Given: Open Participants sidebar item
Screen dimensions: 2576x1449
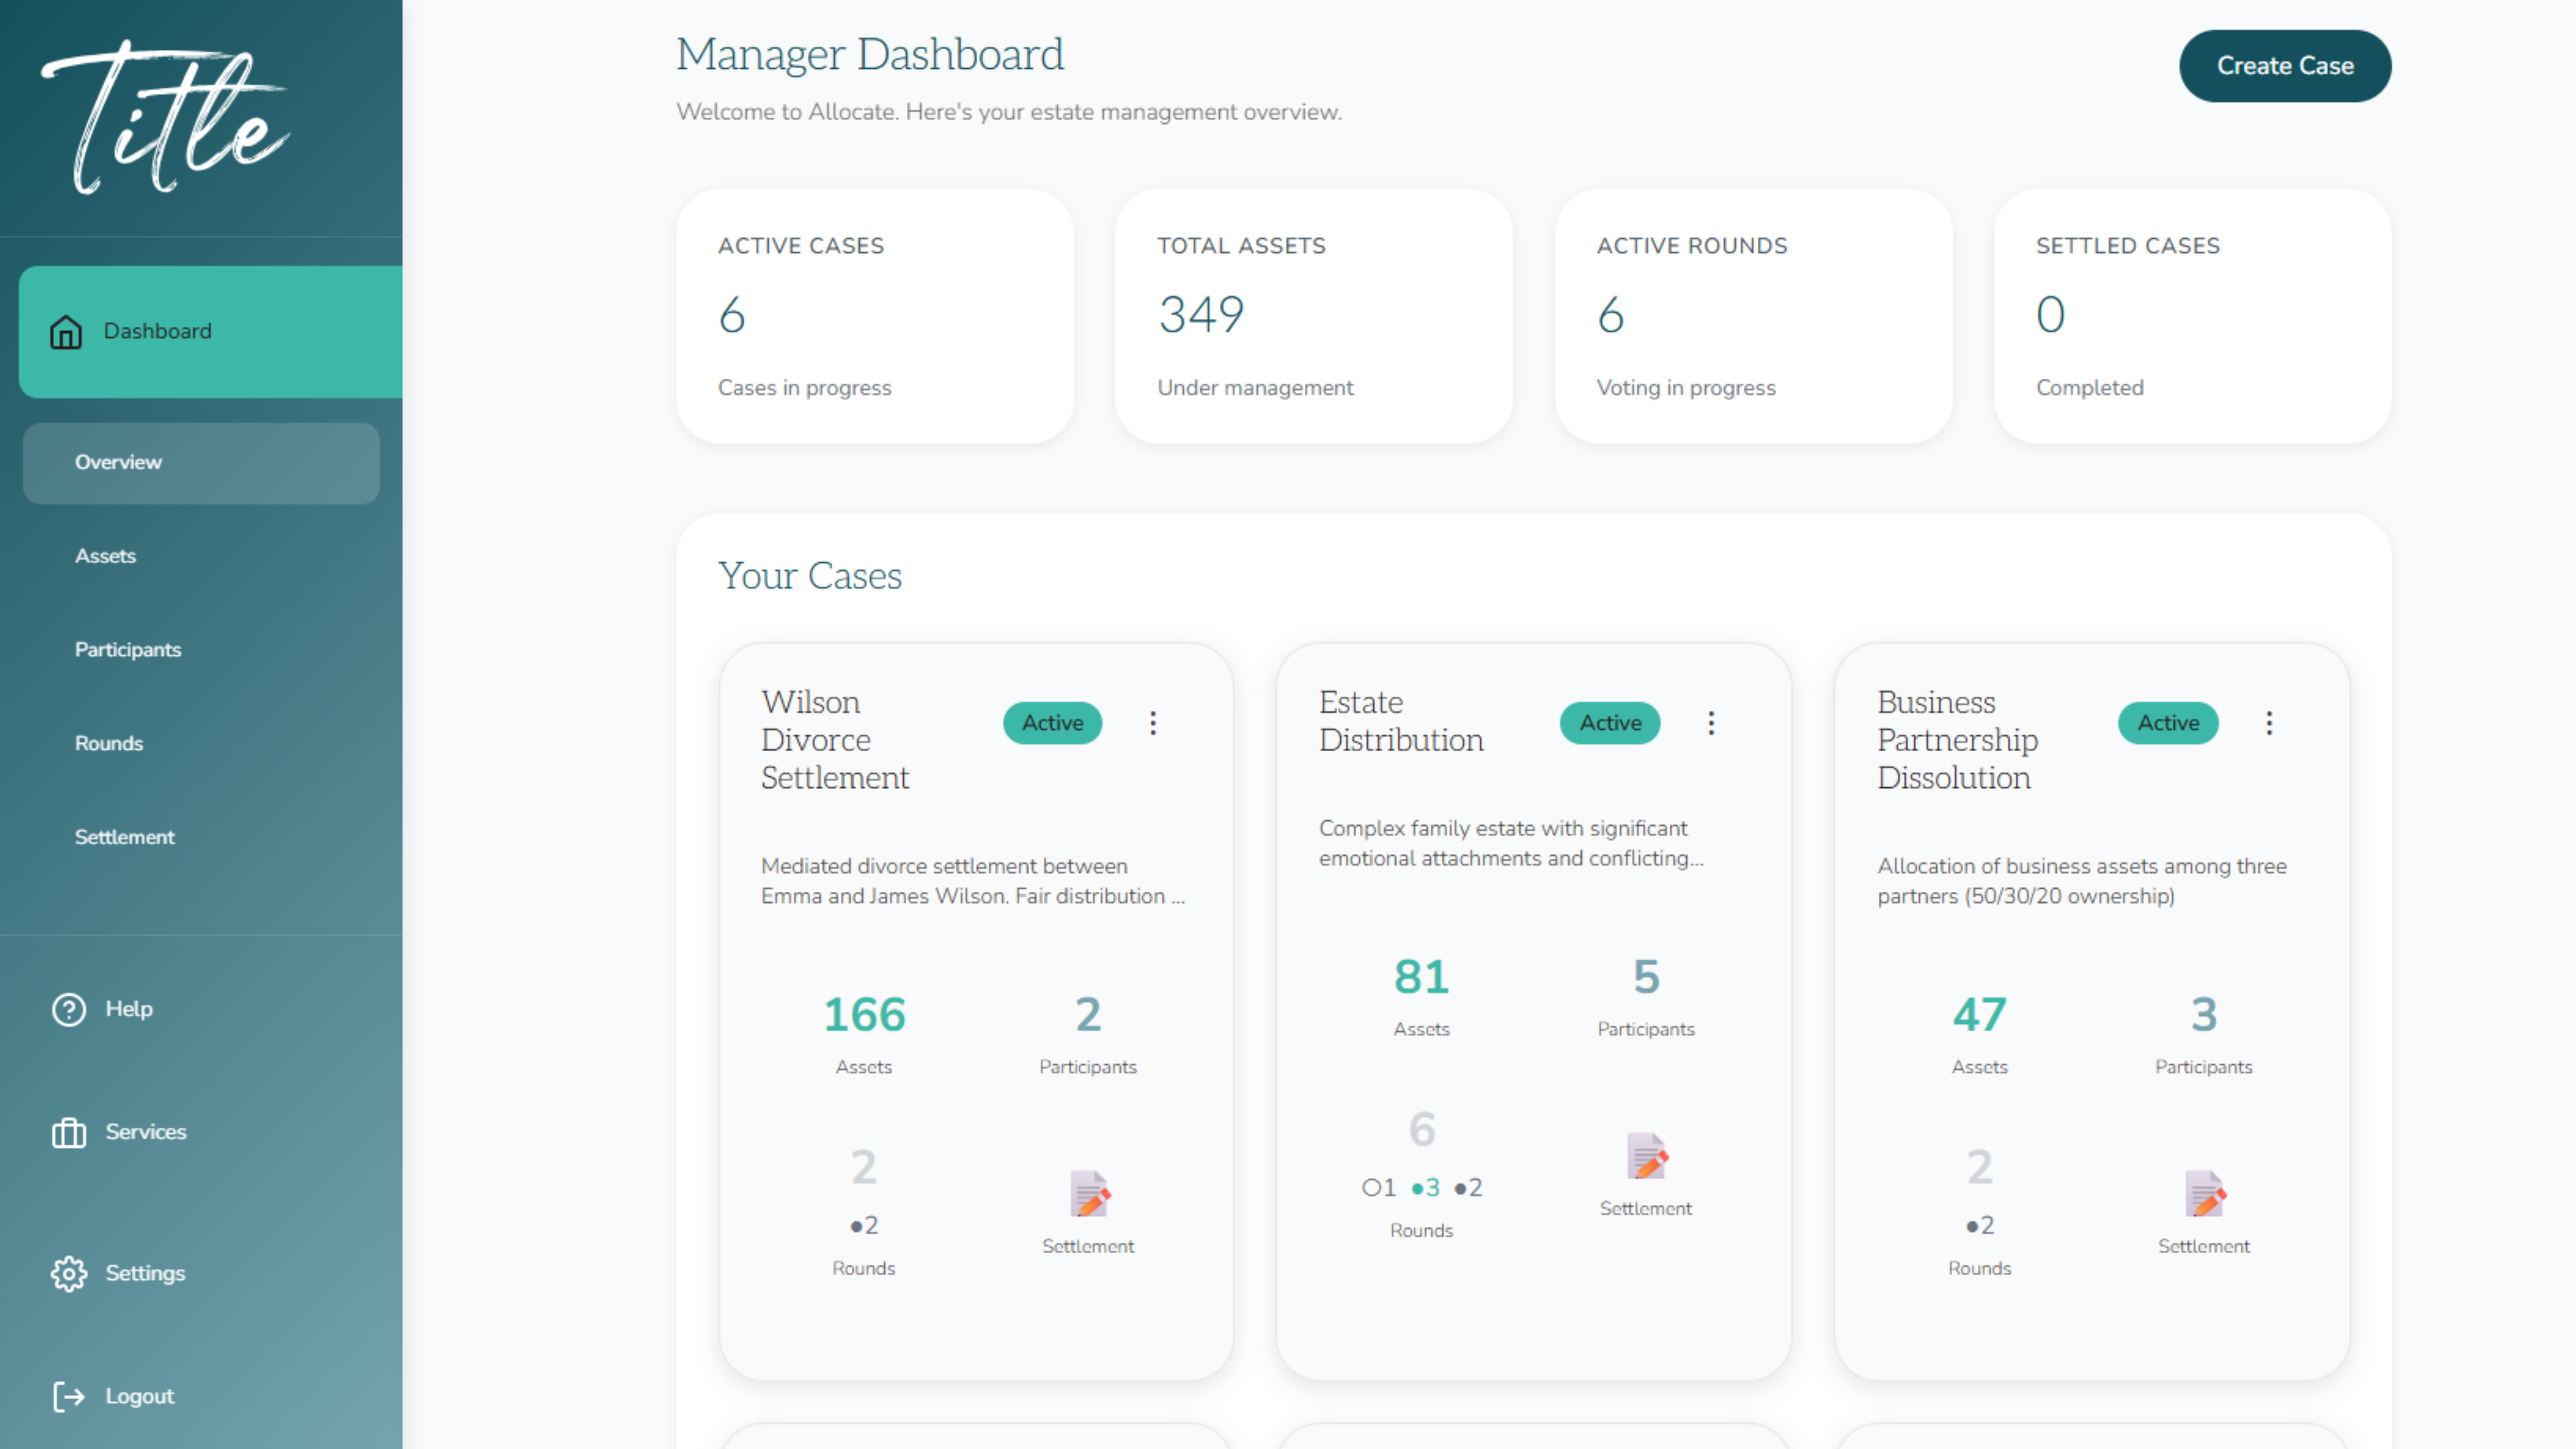Looking at the screenshot, I should (128, 650).
